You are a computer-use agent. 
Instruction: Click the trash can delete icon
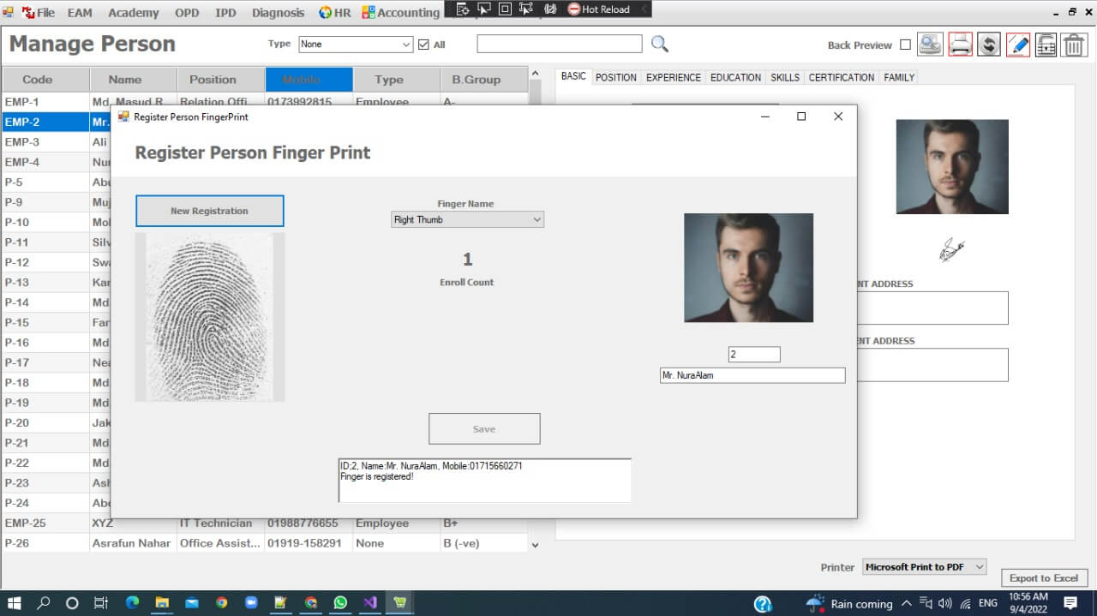1074,45
